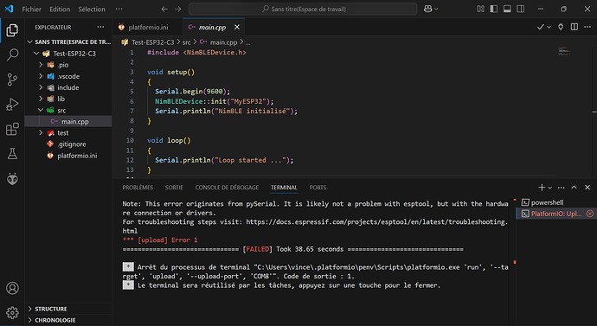The image size is (597, 326).
Task: Open the Accounts menu icon
Action: tap(12, 288)
